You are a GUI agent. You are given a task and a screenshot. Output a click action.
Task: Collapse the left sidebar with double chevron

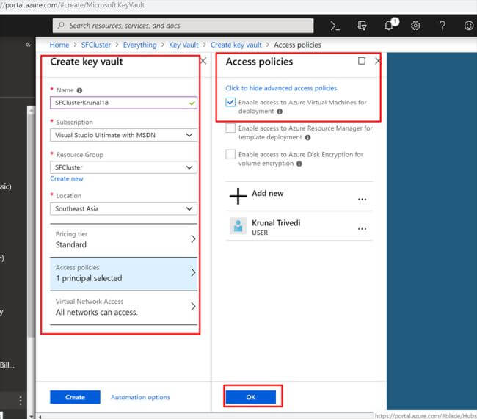pos(28,45)
